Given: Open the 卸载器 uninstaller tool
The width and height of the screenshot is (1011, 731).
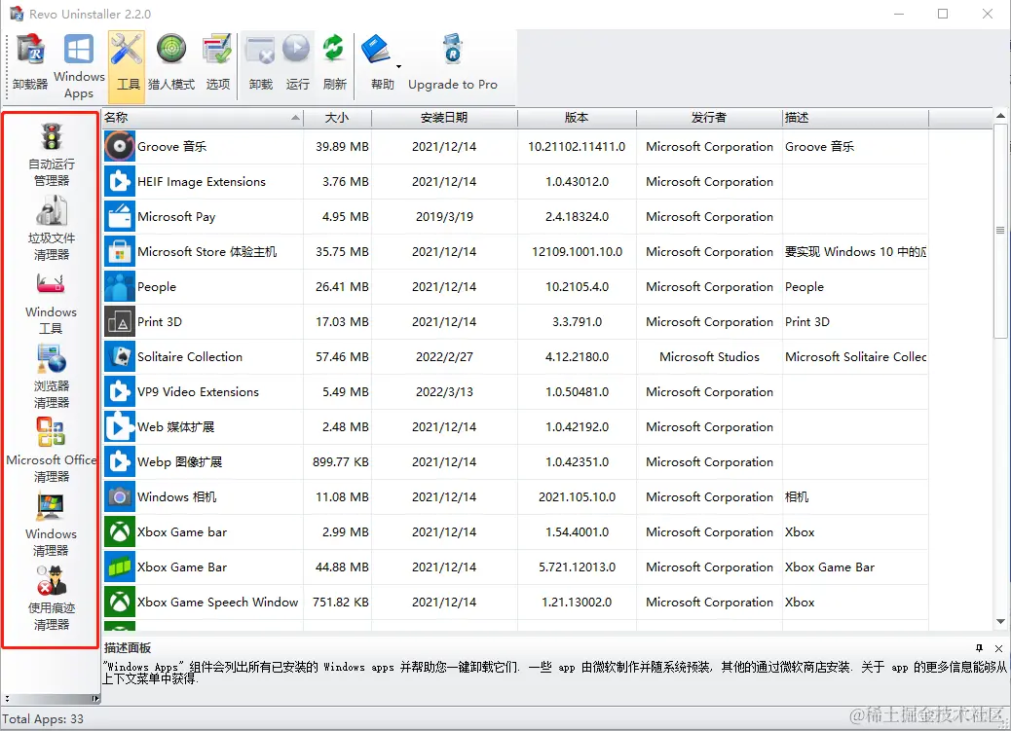Looking at the screenshot, I should (x=29, y=63).
